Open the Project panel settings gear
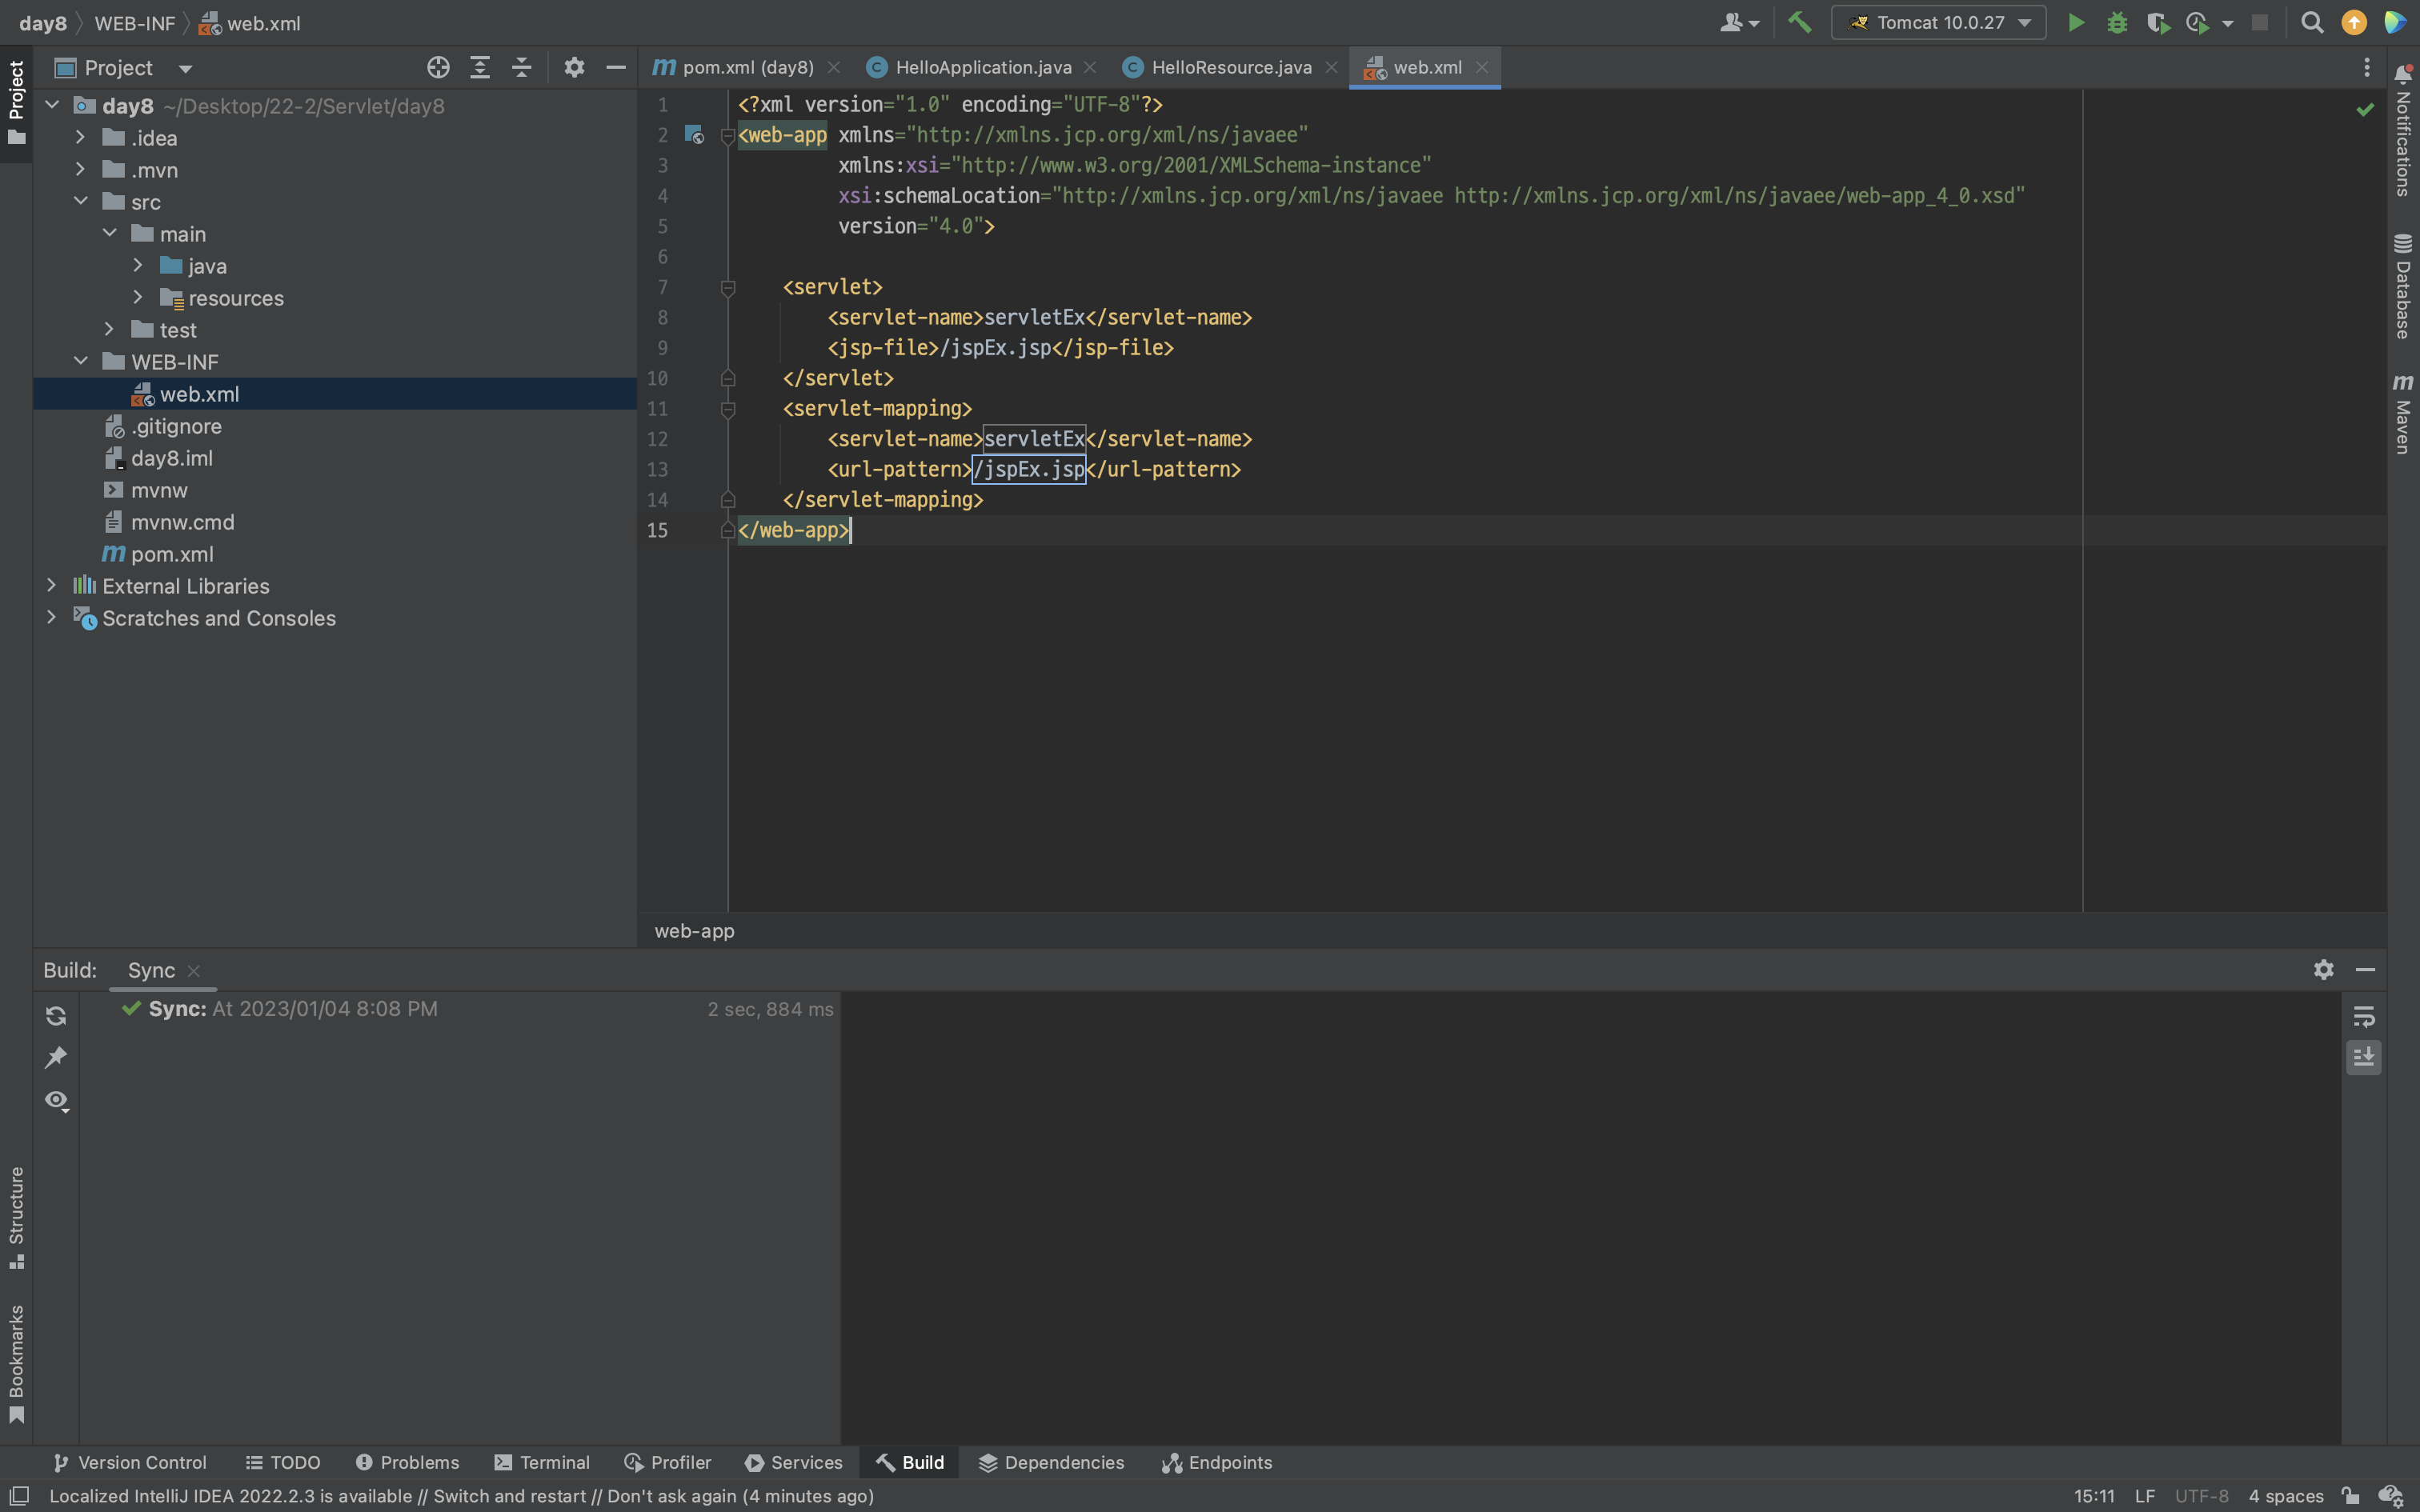 (574, 68)
